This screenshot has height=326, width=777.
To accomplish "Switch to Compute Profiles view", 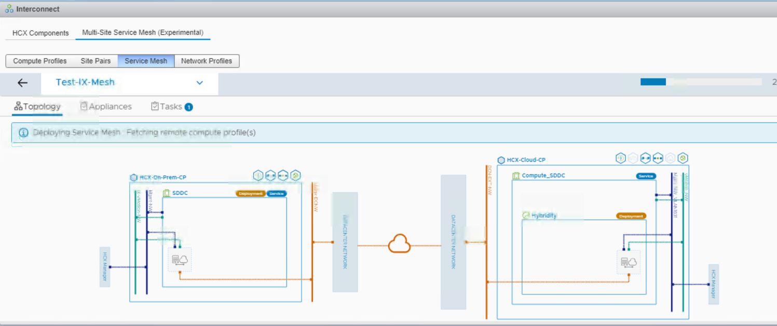I will (40, 61).
